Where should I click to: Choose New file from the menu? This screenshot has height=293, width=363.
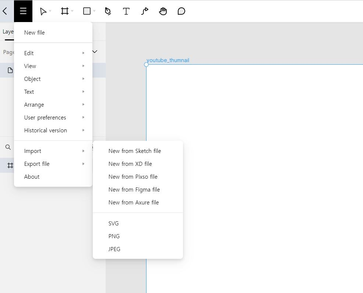click(x=53, y=33)
